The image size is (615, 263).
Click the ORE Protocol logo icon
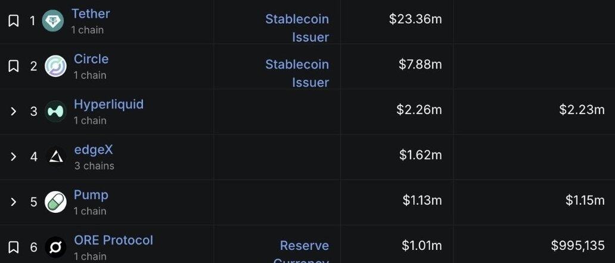[55, 247]
